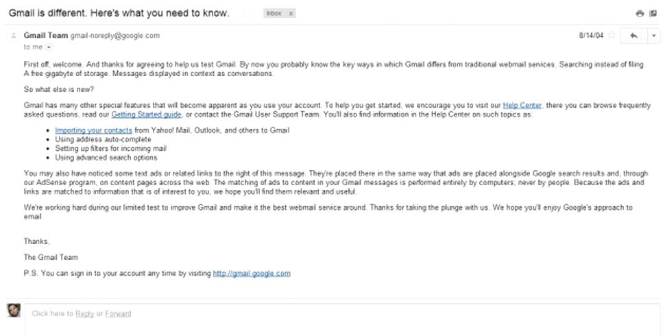Click the Forward link in the reply box

click(118, 314)
